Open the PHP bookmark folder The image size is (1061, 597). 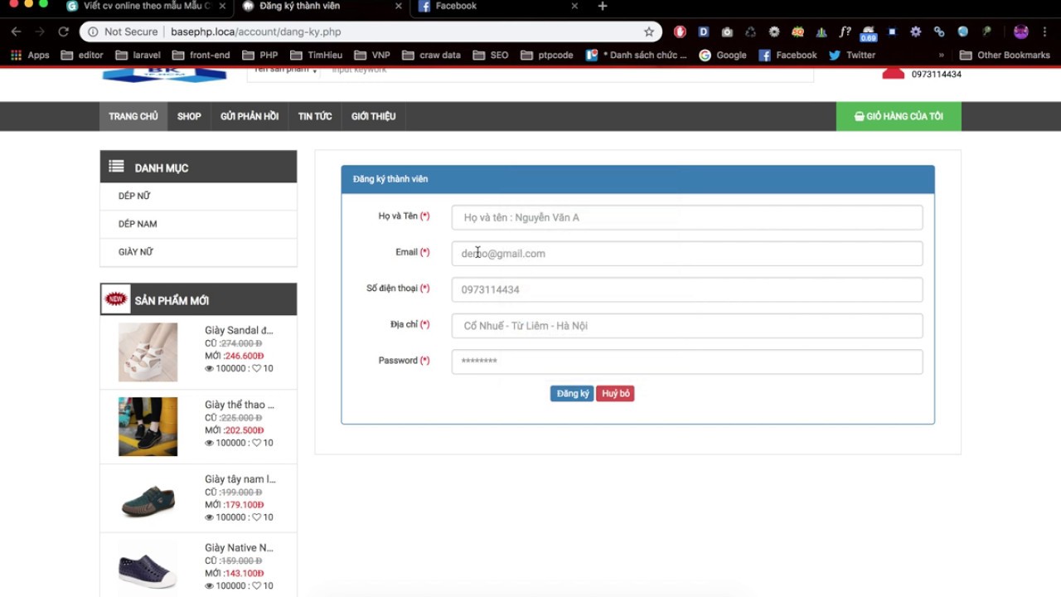pyautogui.click(x=260, y=55)
